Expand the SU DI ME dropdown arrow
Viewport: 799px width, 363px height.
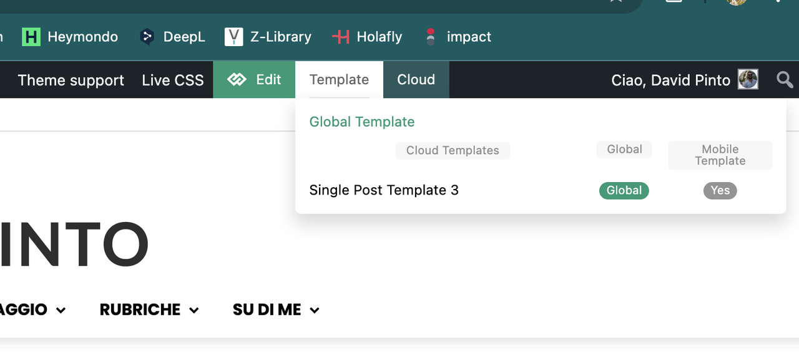[315, 311]
